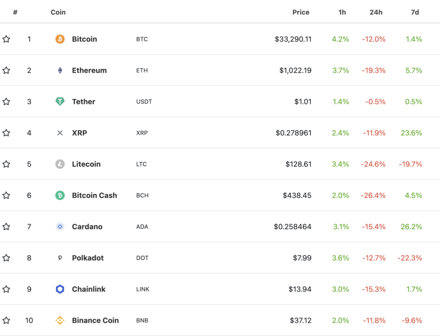Click the Coin column header
The image size is (440, 336).
58,12
